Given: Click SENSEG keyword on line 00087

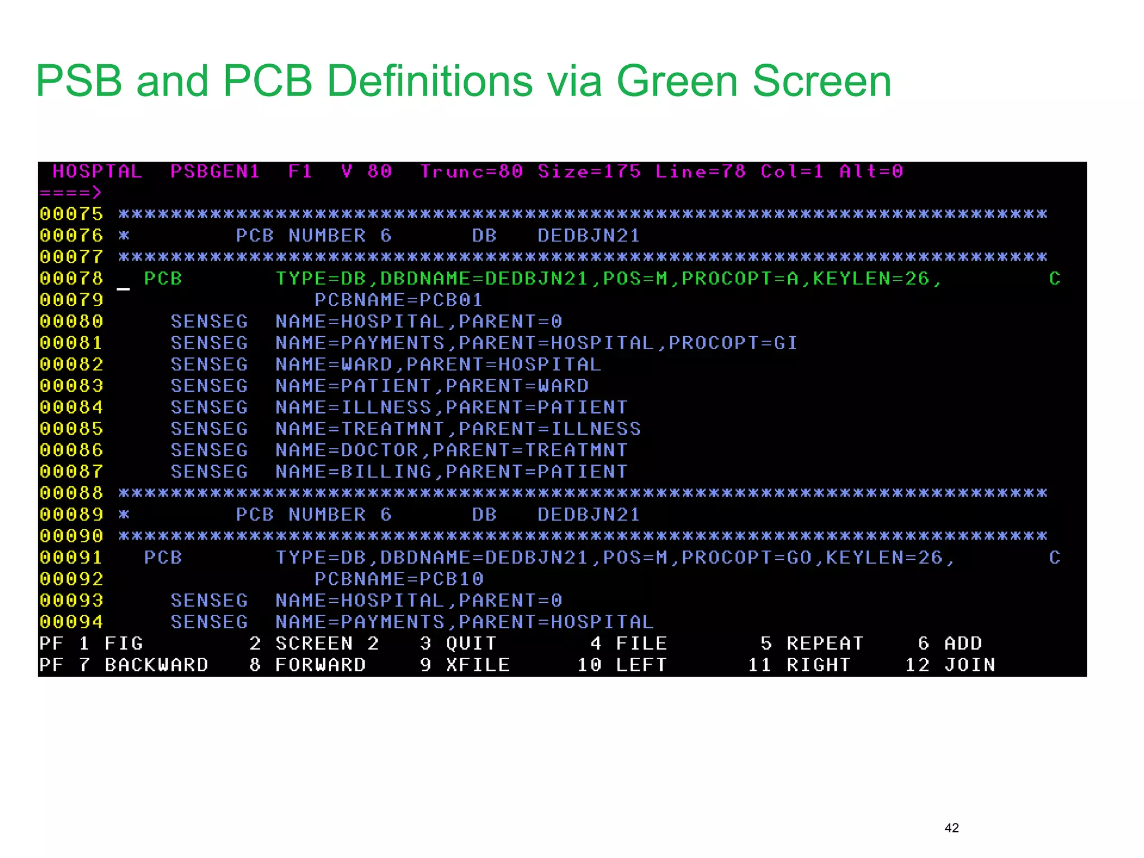Looking at the screenshot, I should [x=209, y=471].
